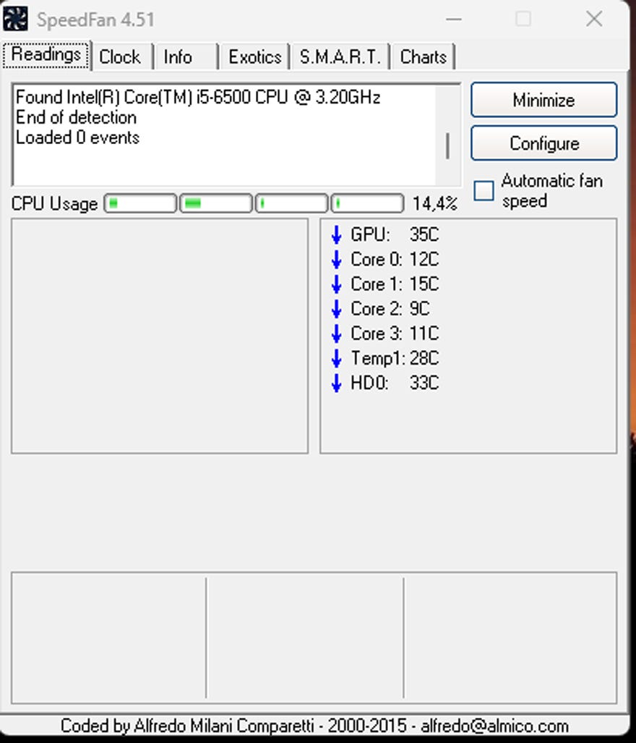The image size is (636, 743).
Task: Click the alfredo@almico.com address in status bar
Action: pyautogui.click(x=494, y=726)
